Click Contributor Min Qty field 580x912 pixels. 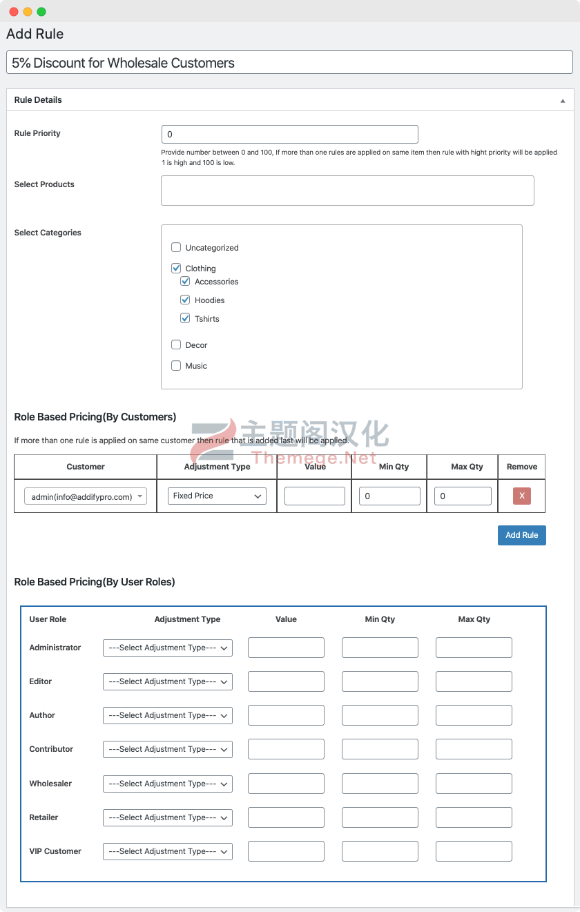click(x=380, y=749)
